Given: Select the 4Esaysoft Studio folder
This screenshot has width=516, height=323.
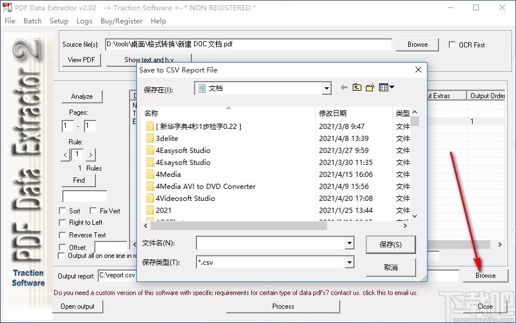Looking at the screenshot, I should [183, 162].
